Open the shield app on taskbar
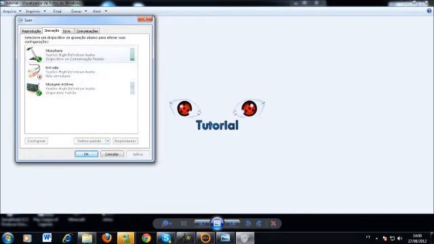This screenshot has height=244, width=434. (245, 238)
